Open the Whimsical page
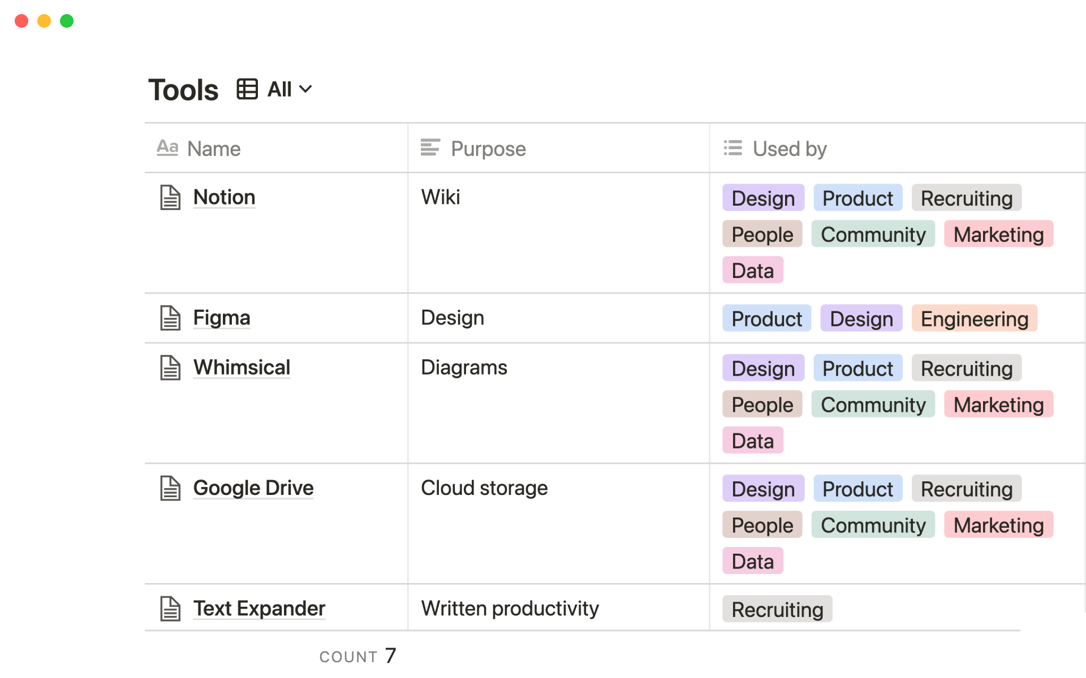Screen dimensions: 1086x678 click(x=242, y=367)
